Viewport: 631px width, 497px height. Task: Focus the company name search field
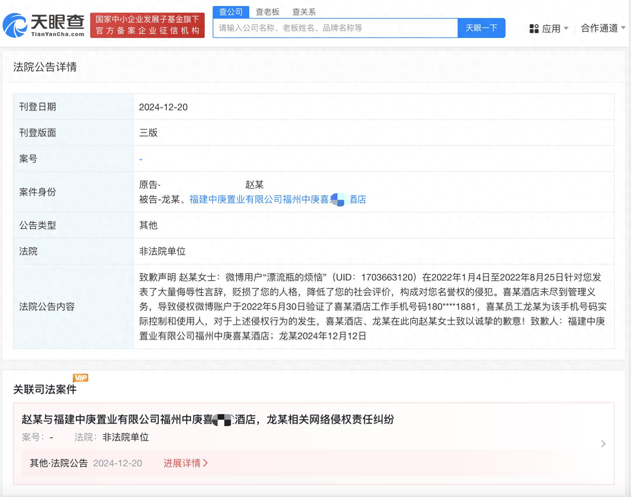(x=335, y=28)
